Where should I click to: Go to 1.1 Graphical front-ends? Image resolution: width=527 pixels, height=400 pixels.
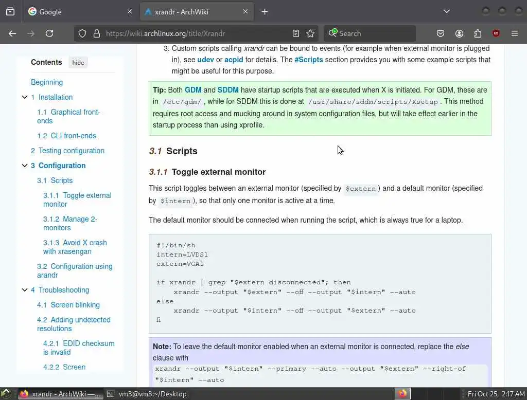point(68,116)
